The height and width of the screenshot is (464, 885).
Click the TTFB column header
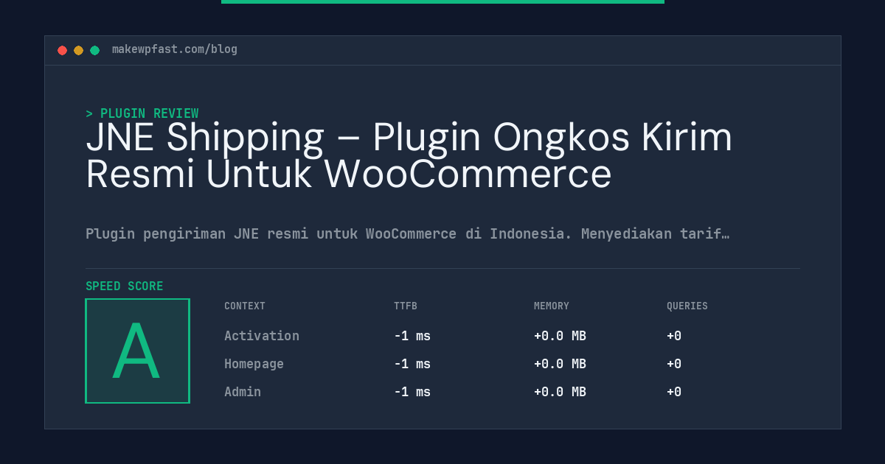point(406,306)
